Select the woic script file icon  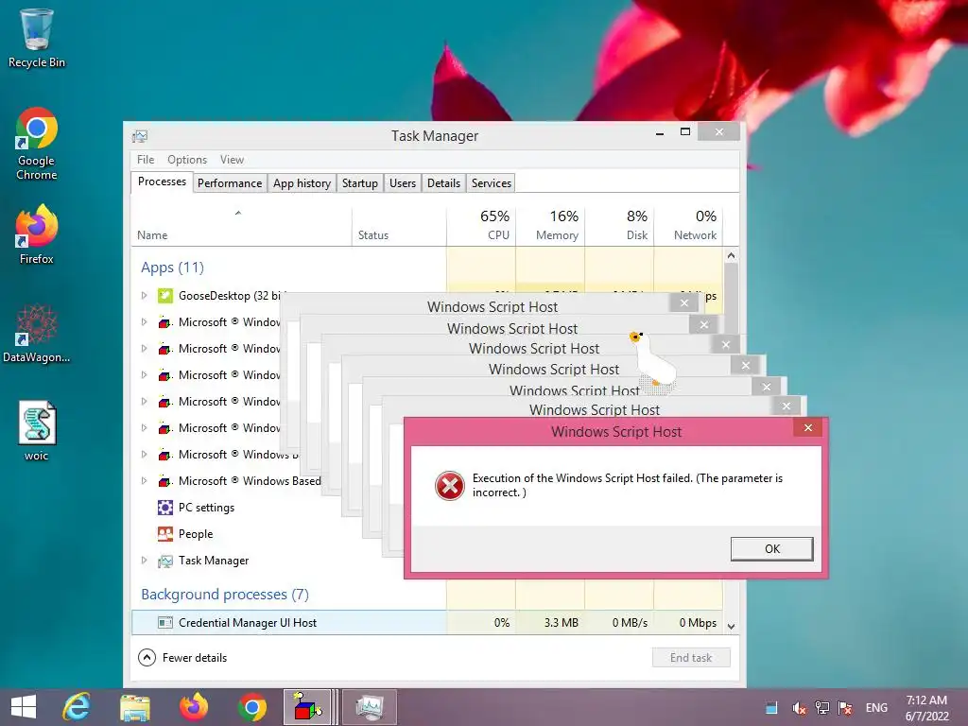pos(37,431)
